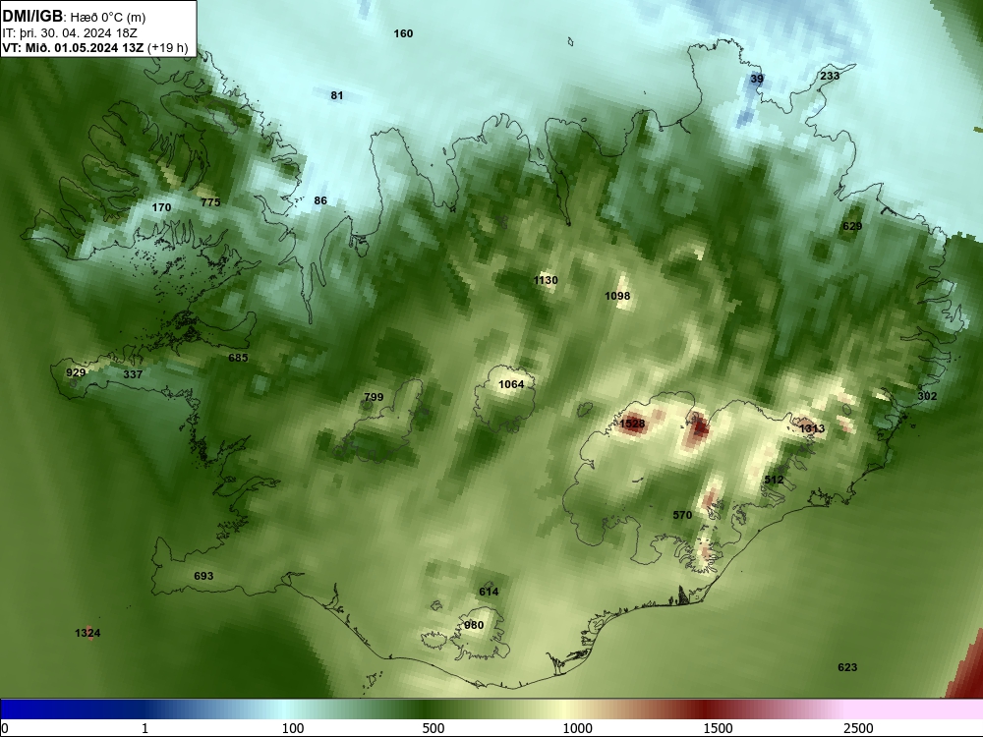Click the VT valid time line

coord(95,47)
